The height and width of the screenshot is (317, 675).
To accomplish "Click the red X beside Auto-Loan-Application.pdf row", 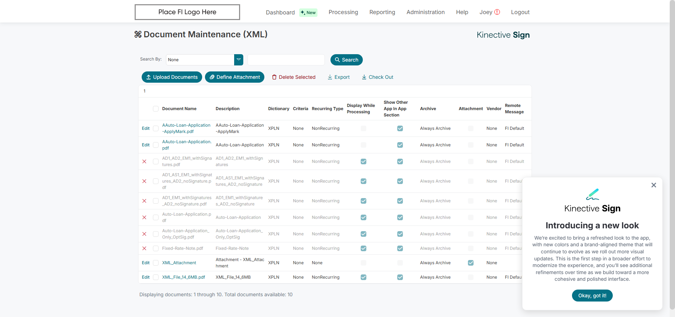I will (x=144, y=217).
